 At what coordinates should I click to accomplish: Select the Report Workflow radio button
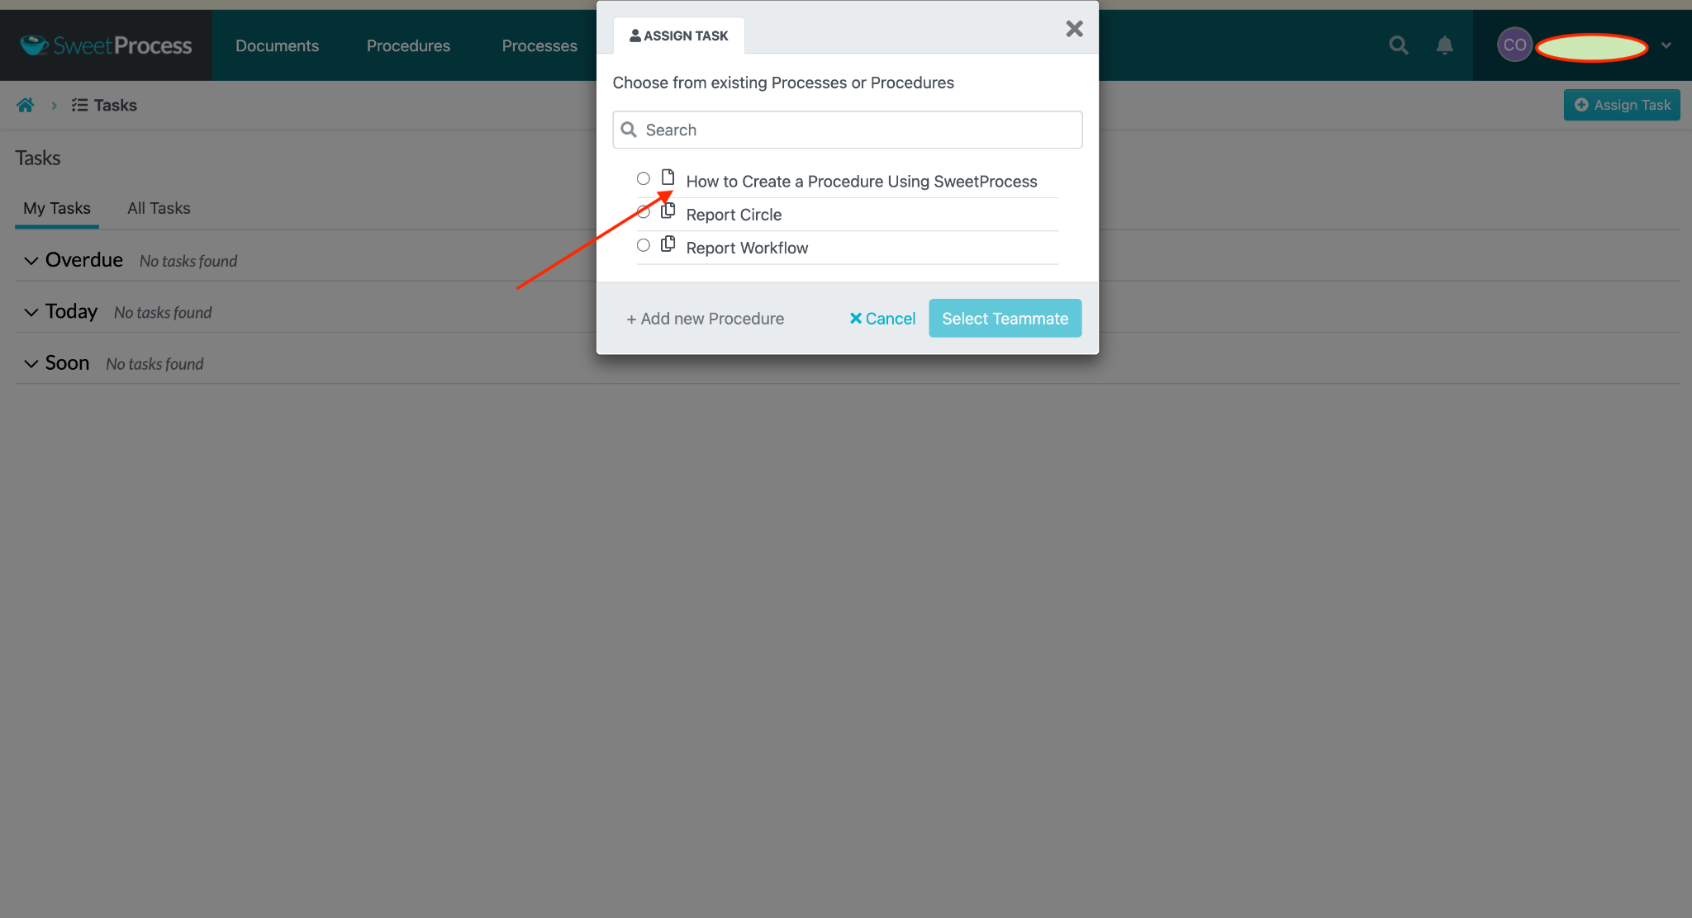point(643,247)
